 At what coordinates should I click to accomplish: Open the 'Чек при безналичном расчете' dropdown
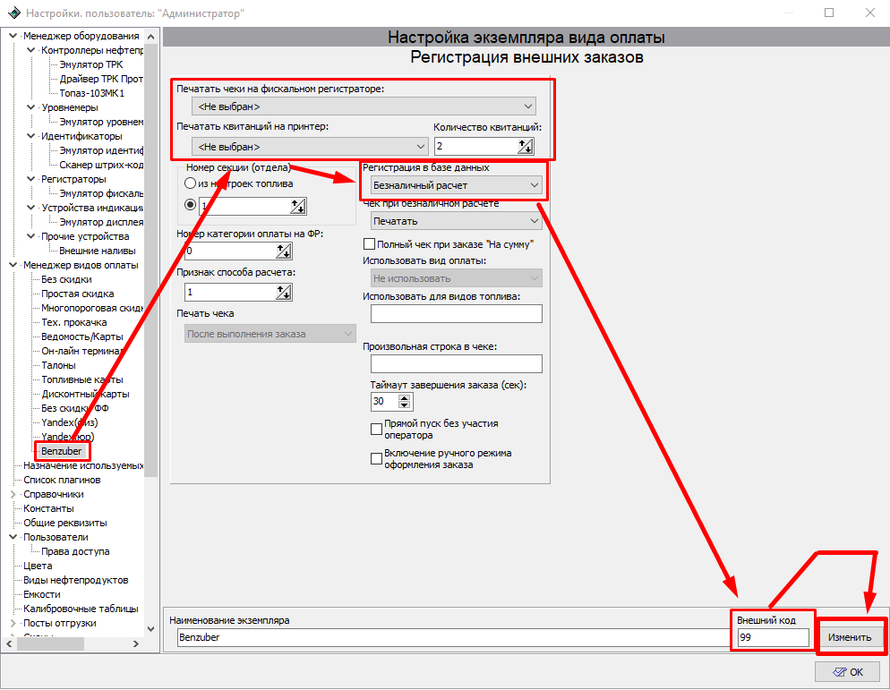point(457,221)
